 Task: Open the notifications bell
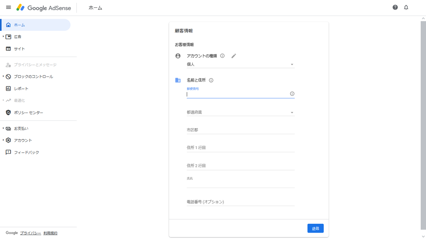pyautogui.click(x=406, y=7)
